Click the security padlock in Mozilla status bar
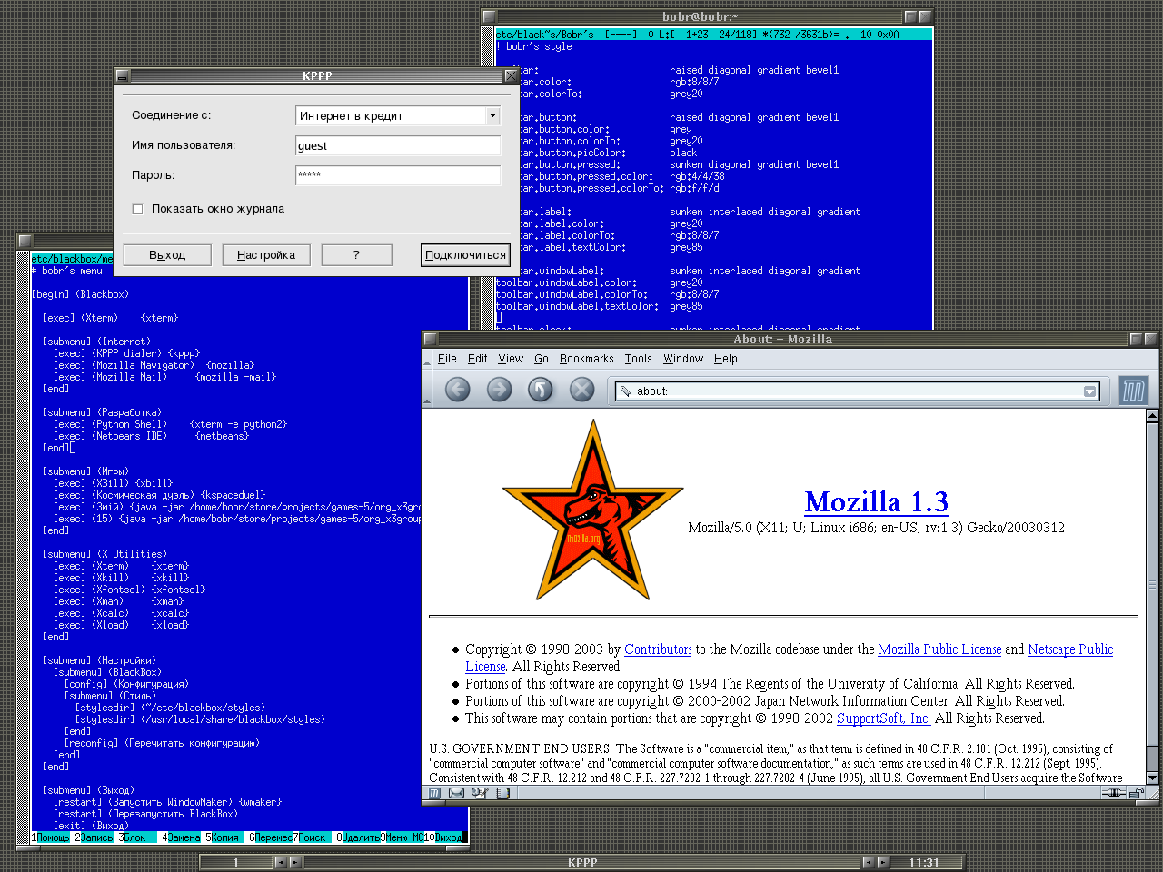The height and width of the screenshot is (872, 1163). coord(1136,793)
